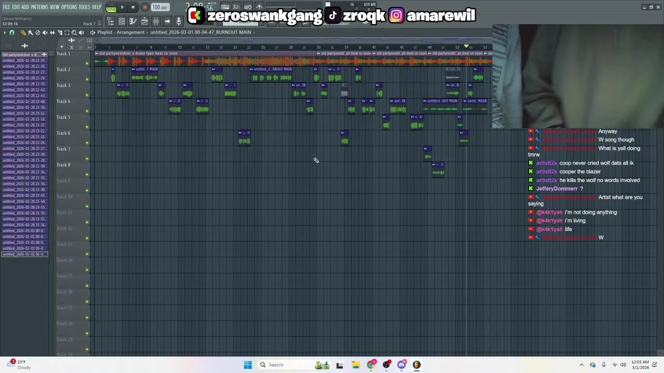Mute Track 7 using its green light
The image size is (664, 373).
[x=87, y=159]
